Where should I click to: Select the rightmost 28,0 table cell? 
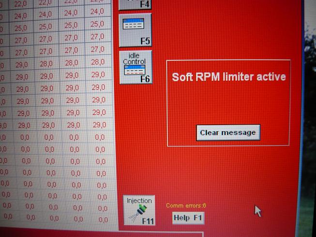(x=97, y=62)
